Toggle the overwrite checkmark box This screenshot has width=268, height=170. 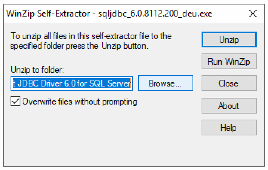[x=15, y=102]
